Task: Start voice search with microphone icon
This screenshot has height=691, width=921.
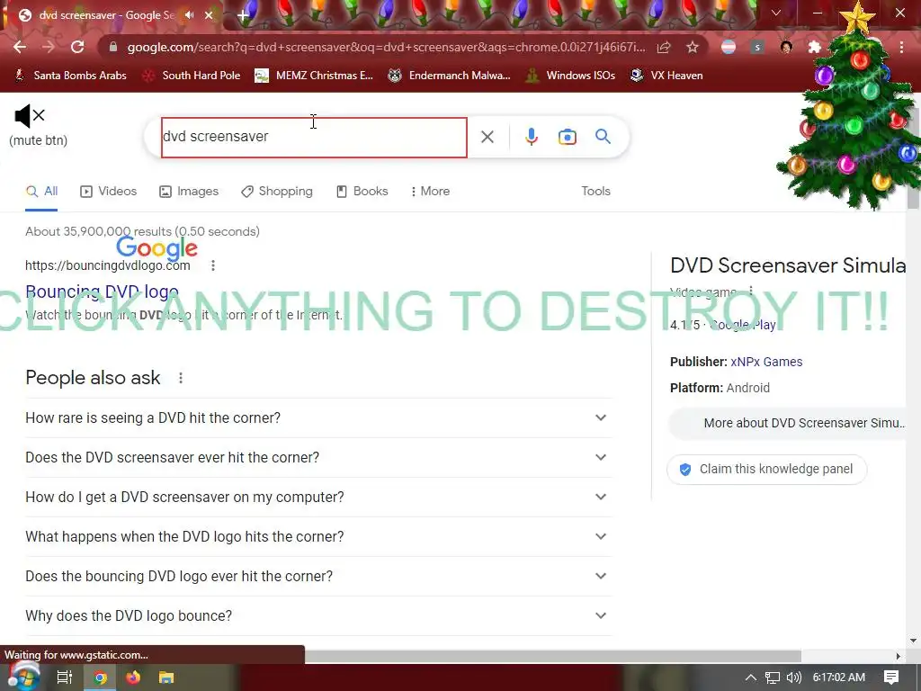Action: 531,137
